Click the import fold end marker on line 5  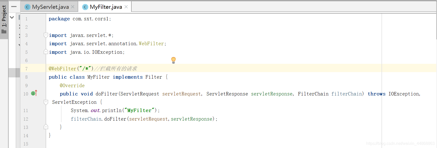click(x=46, y=52)
